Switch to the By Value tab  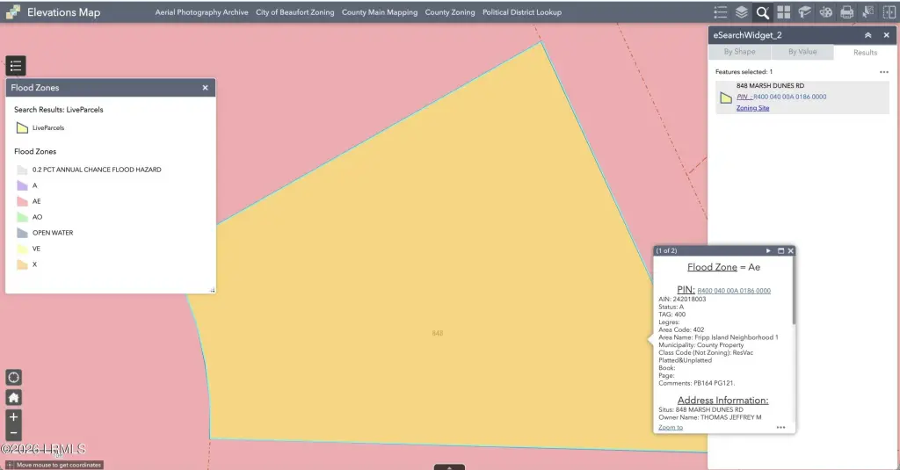pyautogui.click(x=802, y=52)
